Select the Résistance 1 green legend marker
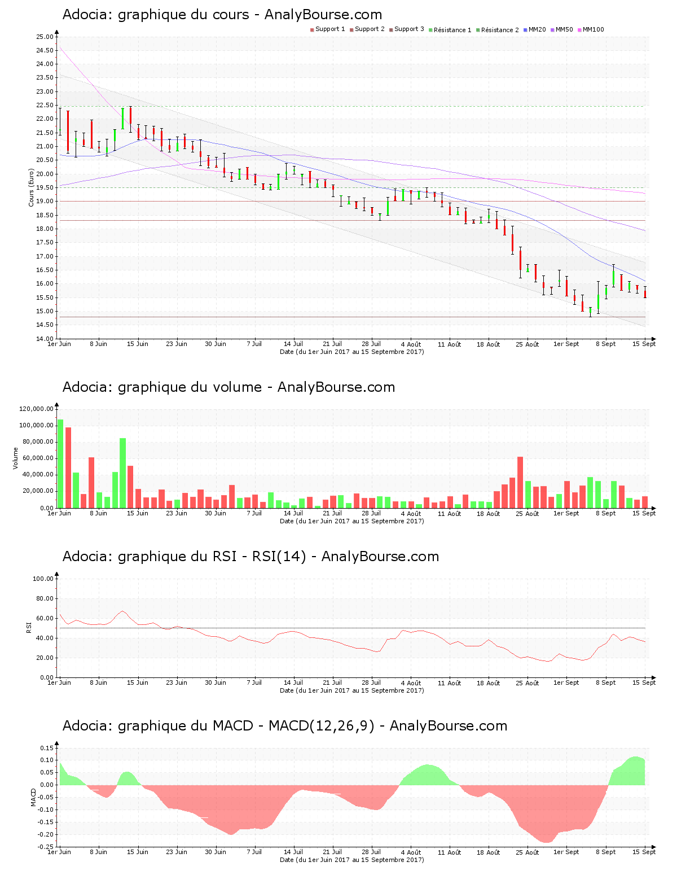This screenshot has height=875, width=677. [x=430, y=29]
